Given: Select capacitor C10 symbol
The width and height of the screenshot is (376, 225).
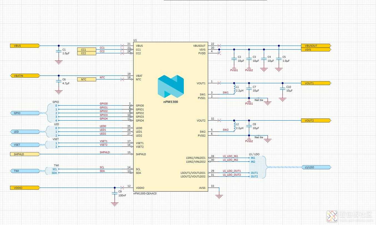Looking at the screenshot, I should [282, 89].
